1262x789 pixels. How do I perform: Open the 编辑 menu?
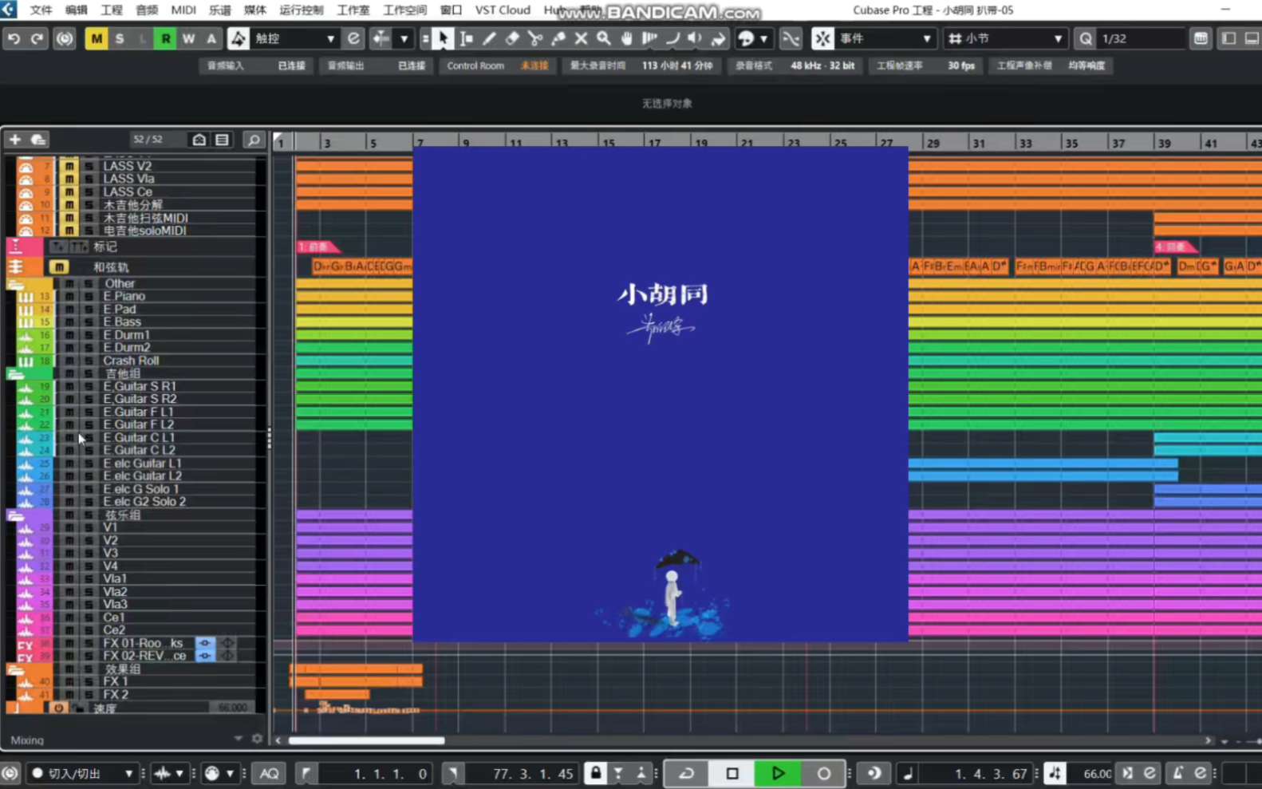77,10
